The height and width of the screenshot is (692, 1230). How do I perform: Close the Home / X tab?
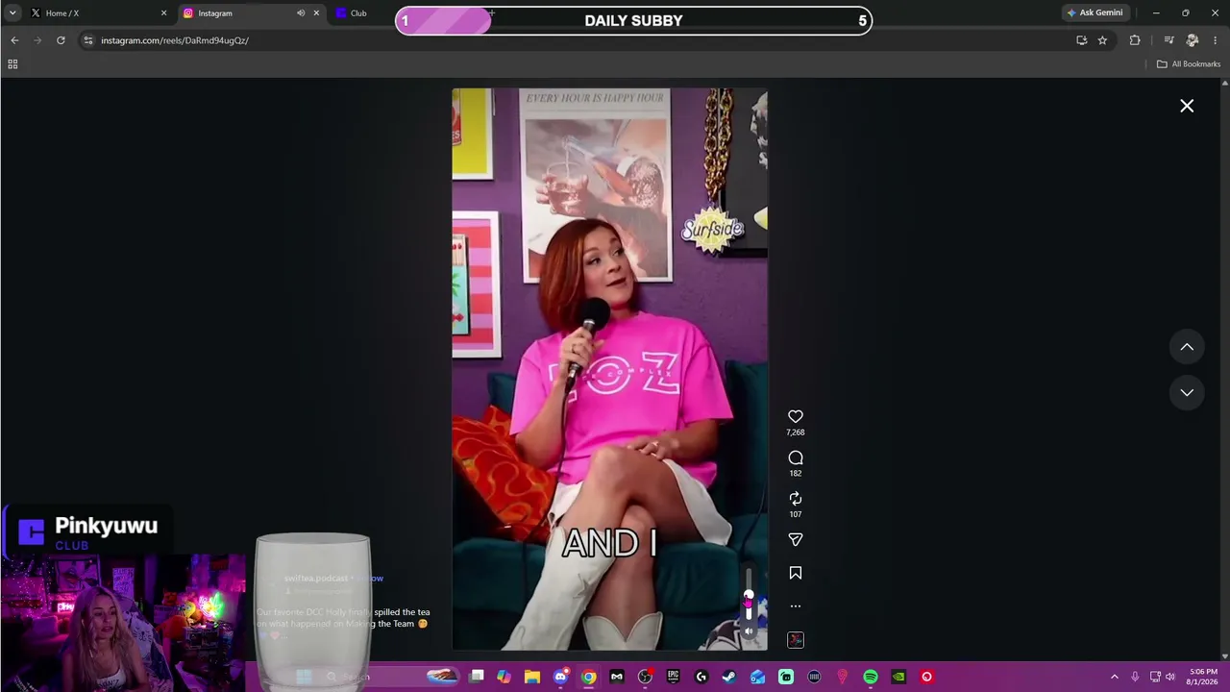tap(163, 13)
